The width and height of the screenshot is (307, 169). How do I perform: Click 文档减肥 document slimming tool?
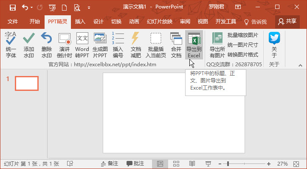pyautogui.click(x=136, y=45)
